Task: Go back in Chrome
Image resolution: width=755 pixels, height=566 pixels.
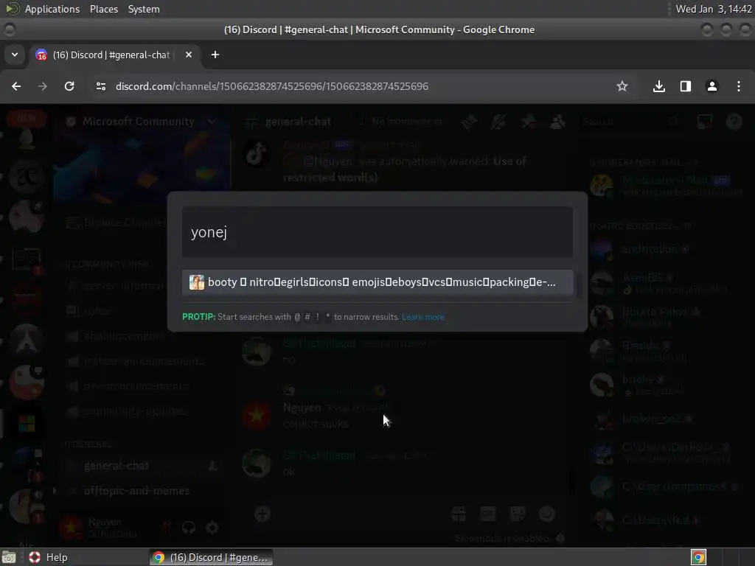Action: [x=16, y=86]
